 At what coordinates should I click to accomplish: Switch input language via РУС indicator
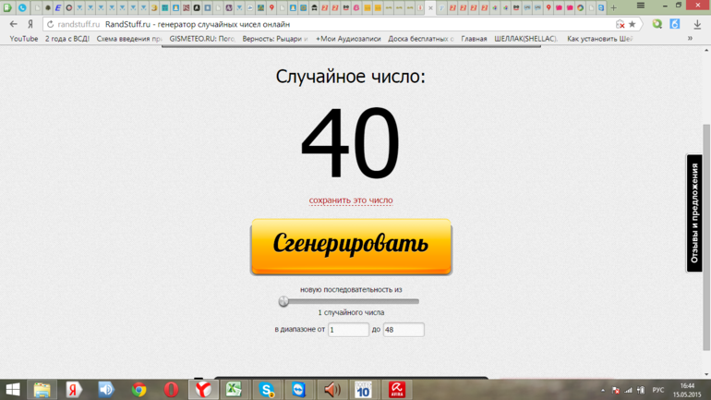(x=658, y=390)
